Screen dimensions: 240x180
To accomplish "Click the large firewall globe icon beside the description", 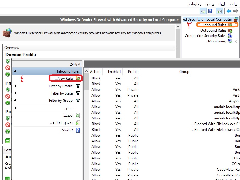I will (x=7, y=33).
